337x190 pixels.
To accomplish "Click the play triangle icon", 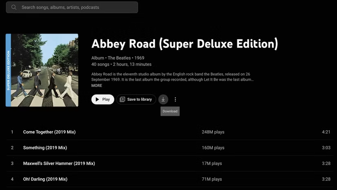I will (97, 100).
